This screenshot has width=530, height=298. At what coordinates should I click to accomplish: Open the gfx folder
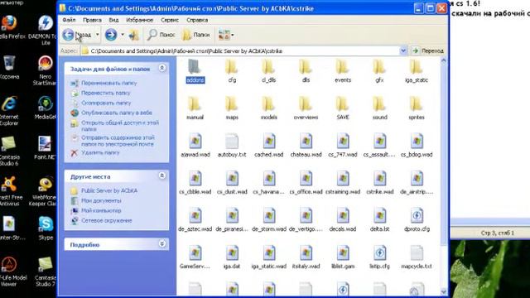379,70
